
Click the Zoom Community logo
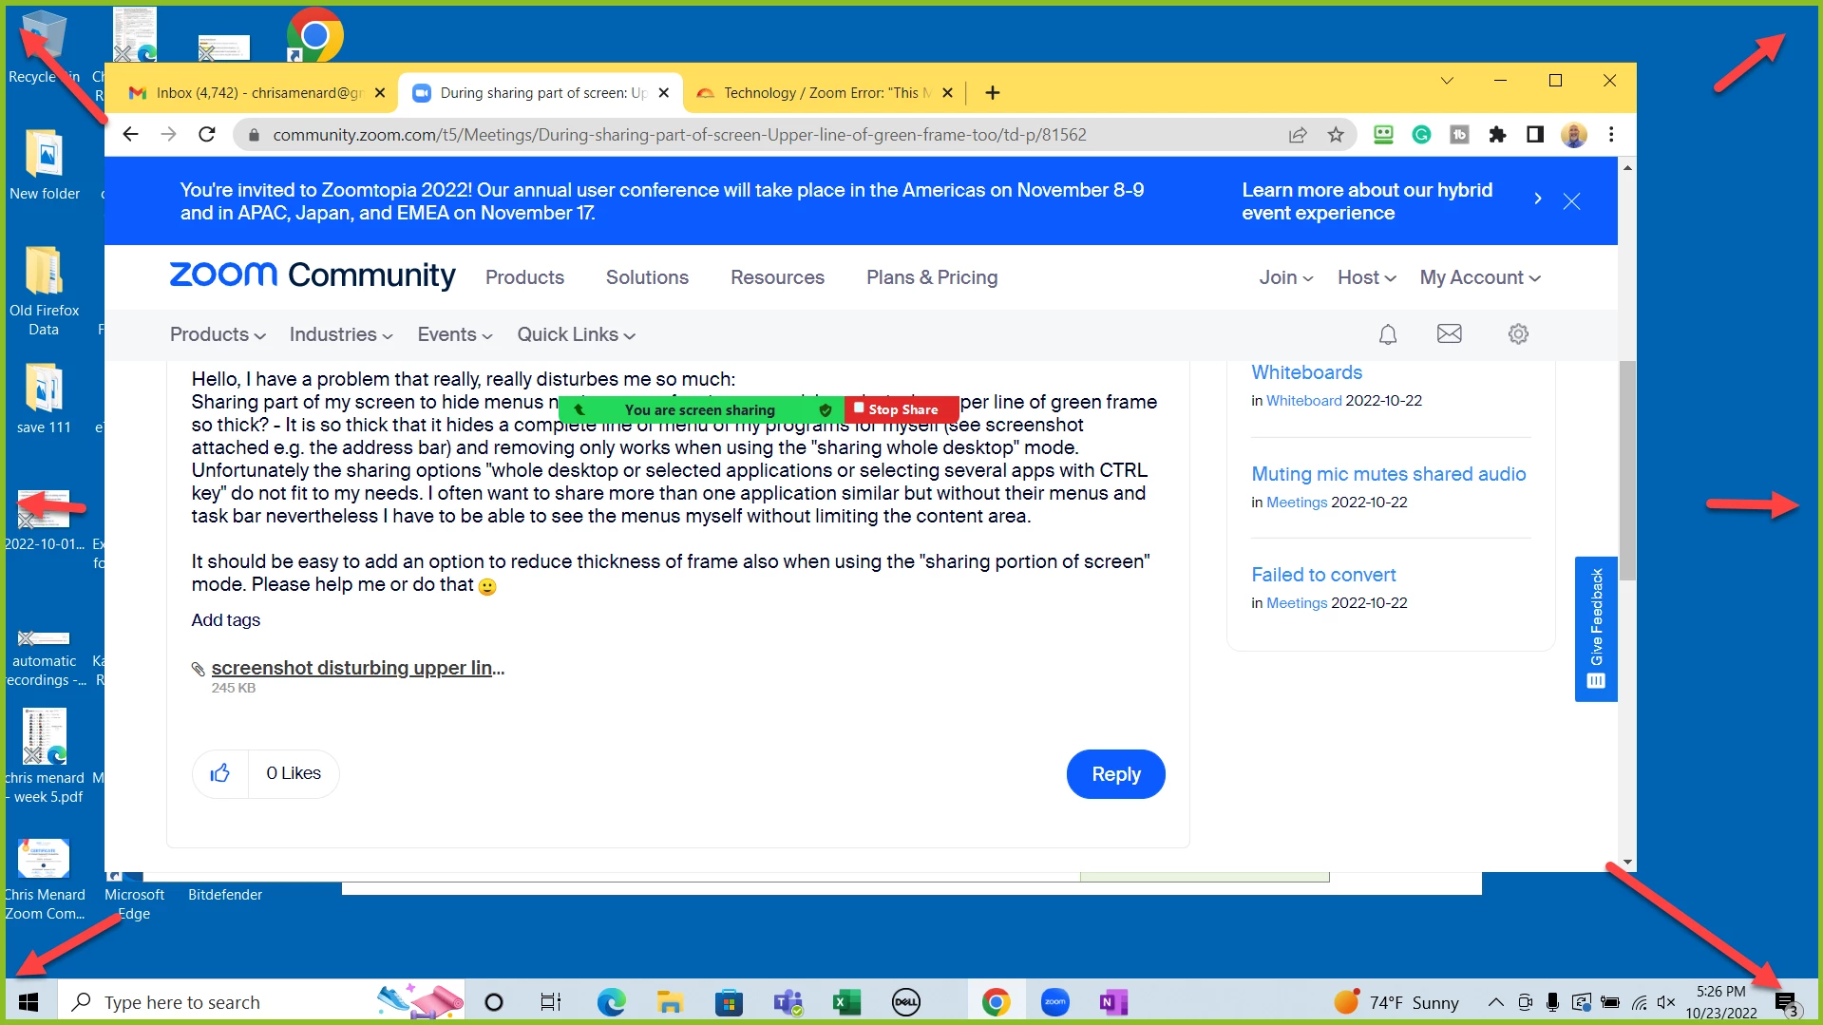(313, 275)
